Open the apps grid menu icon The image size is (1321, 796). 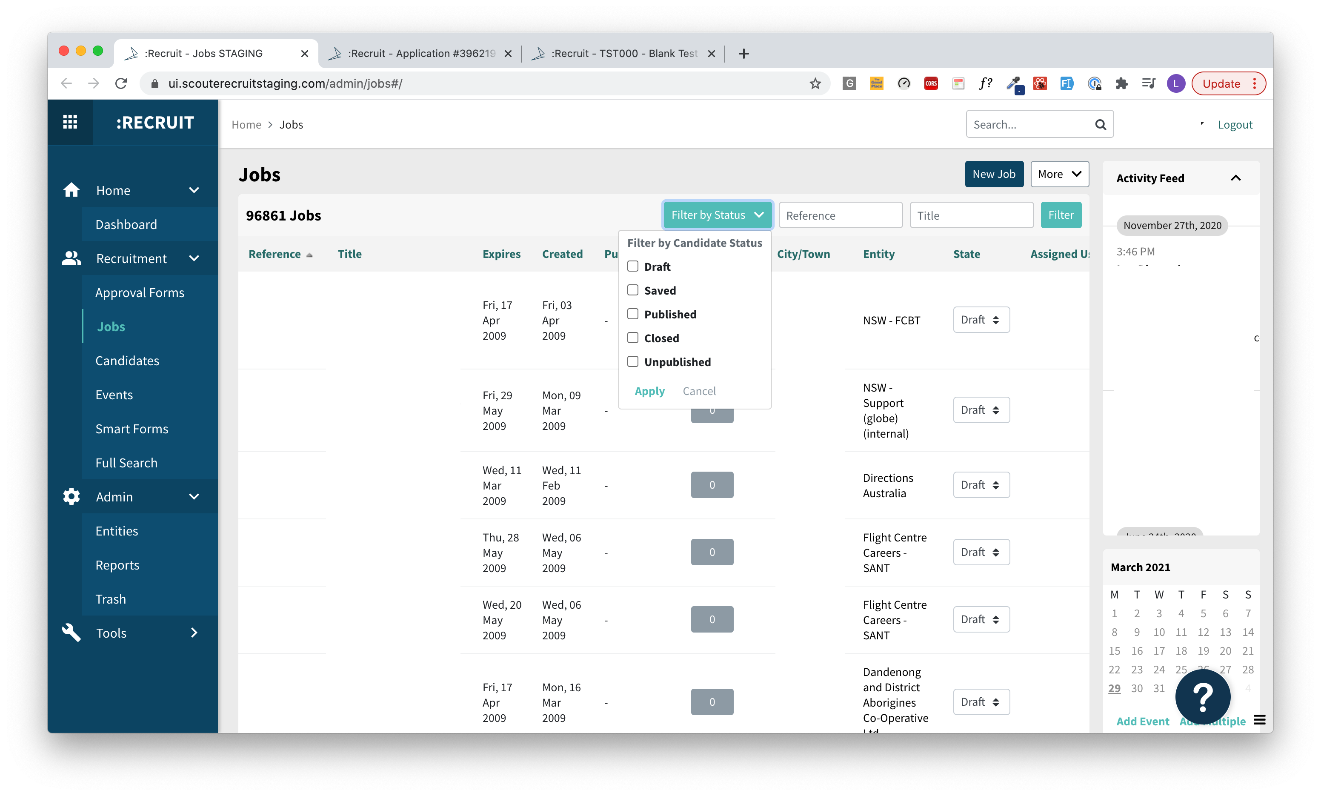[x=70, y=122]
